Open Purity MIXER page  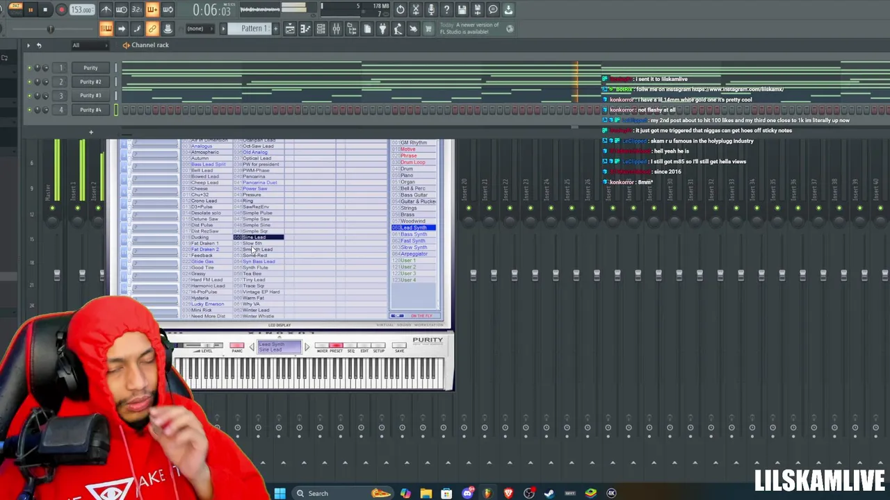(x=322, y=347)
